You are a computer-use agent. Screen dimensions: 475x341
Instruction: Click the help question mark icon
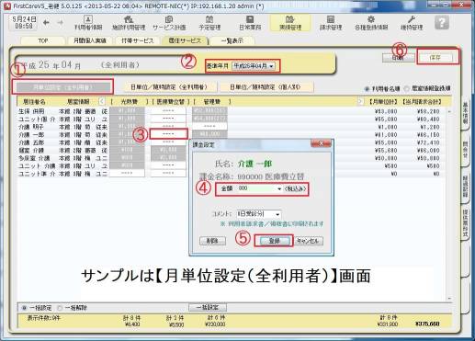click(442, 23)
